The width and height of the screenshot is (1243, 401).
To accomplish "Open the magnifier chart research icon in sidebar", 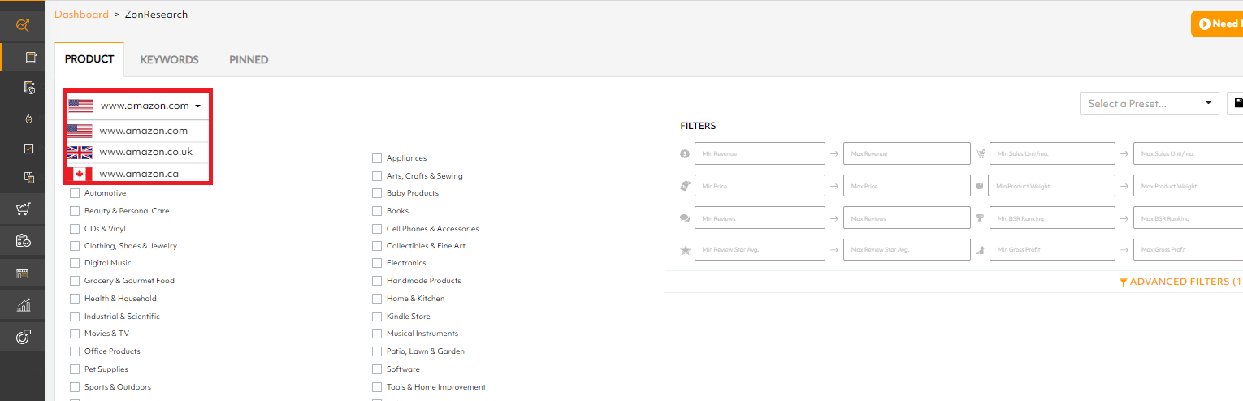I will point(23,27).
